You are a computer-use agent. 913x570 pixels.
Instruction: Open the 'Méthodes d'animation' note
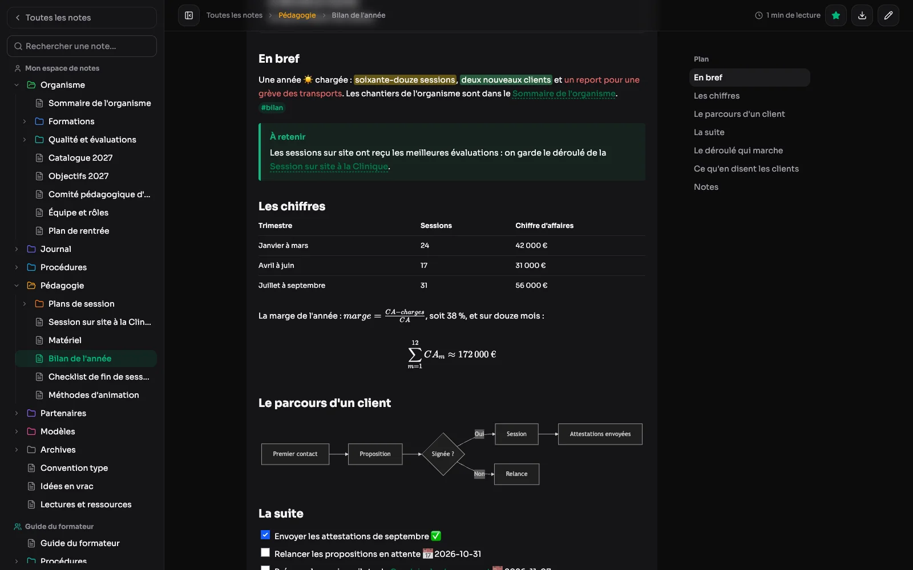[x=86, y=395]
